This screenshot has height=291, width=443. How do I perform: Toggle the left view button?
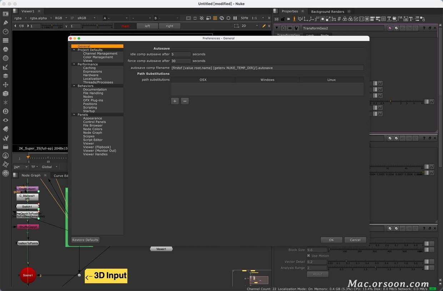tap(148, 26)
